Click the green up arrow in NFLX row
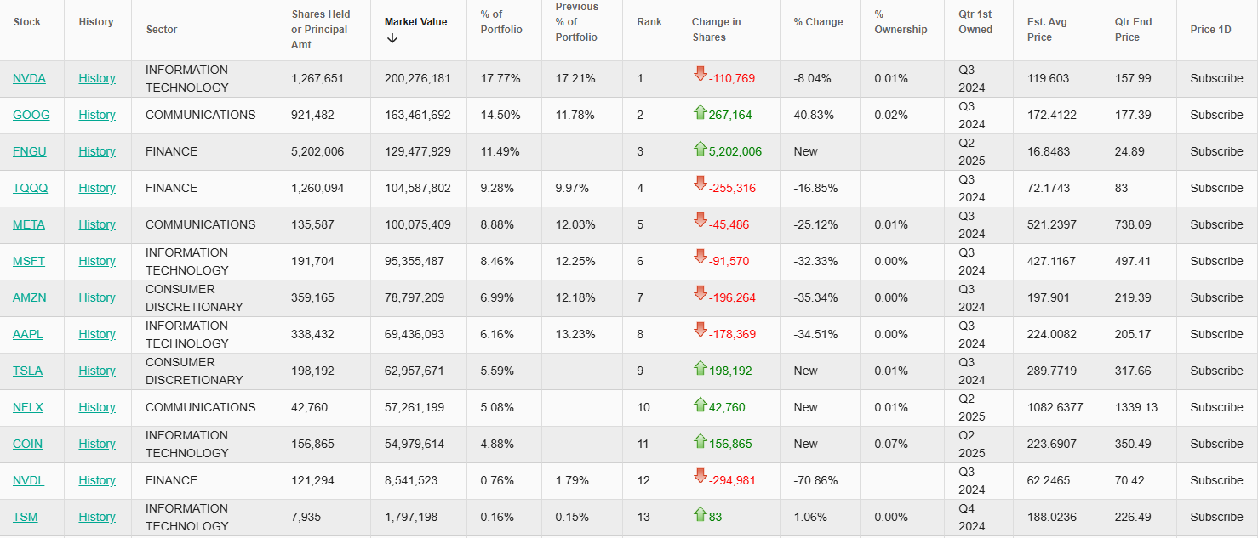 700,404
